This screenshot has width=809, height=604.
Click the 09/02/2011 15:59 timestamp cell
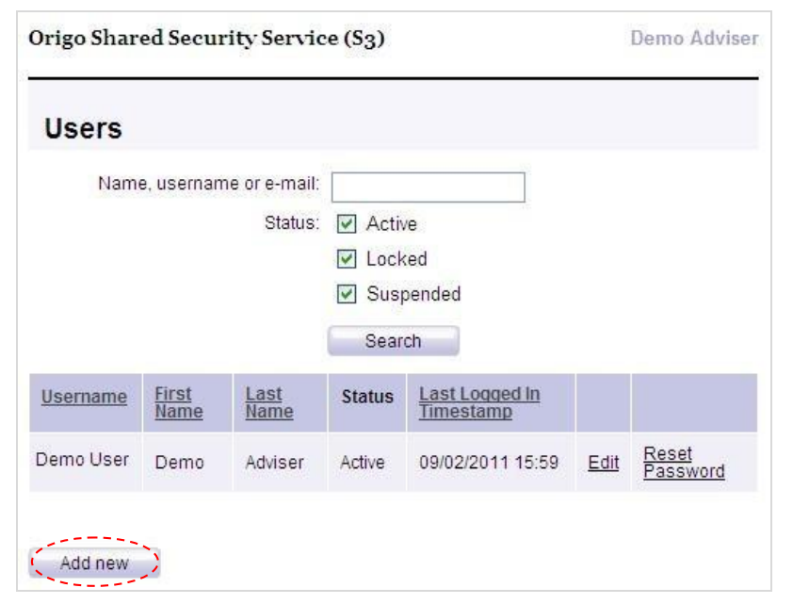pos(489,462)
